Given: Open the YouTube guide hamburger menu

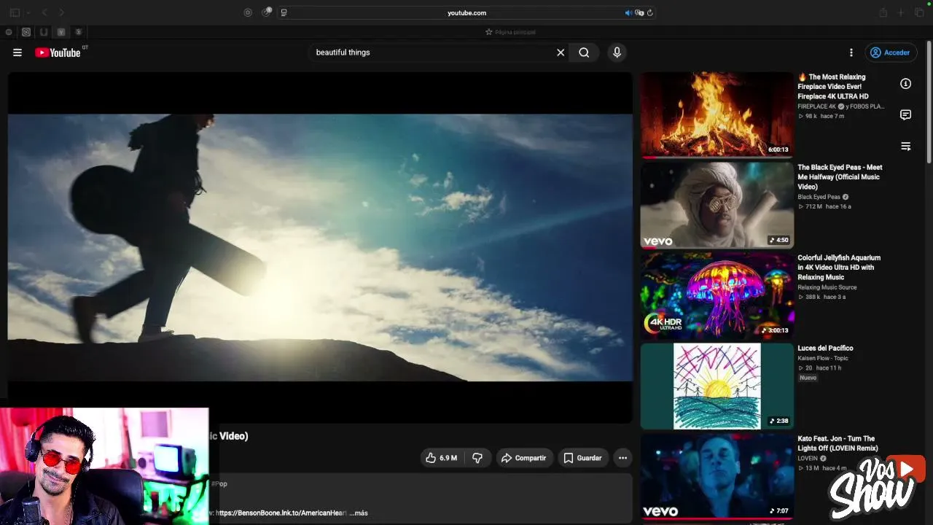Looking at the screenshot, I should tap(17, 52).
